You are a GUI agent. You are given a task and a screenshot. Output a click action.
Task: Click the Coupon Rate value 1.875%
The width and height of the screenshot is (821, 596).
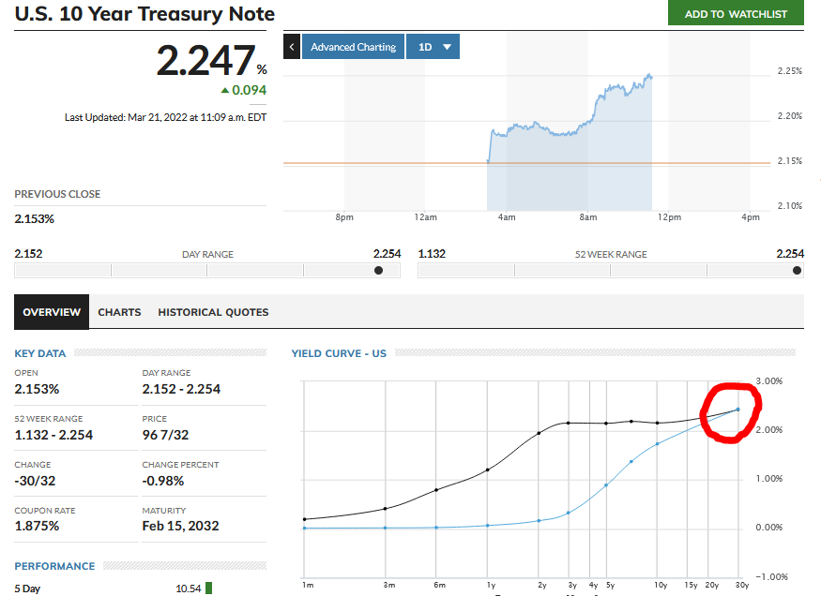pos(37,526)
